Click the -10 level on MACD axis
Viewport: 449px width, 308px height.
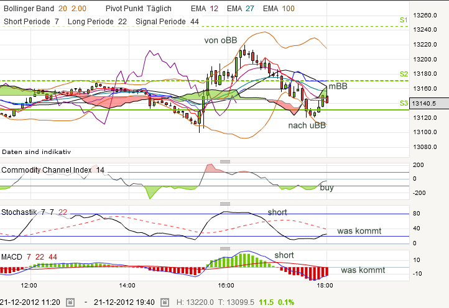417,274
